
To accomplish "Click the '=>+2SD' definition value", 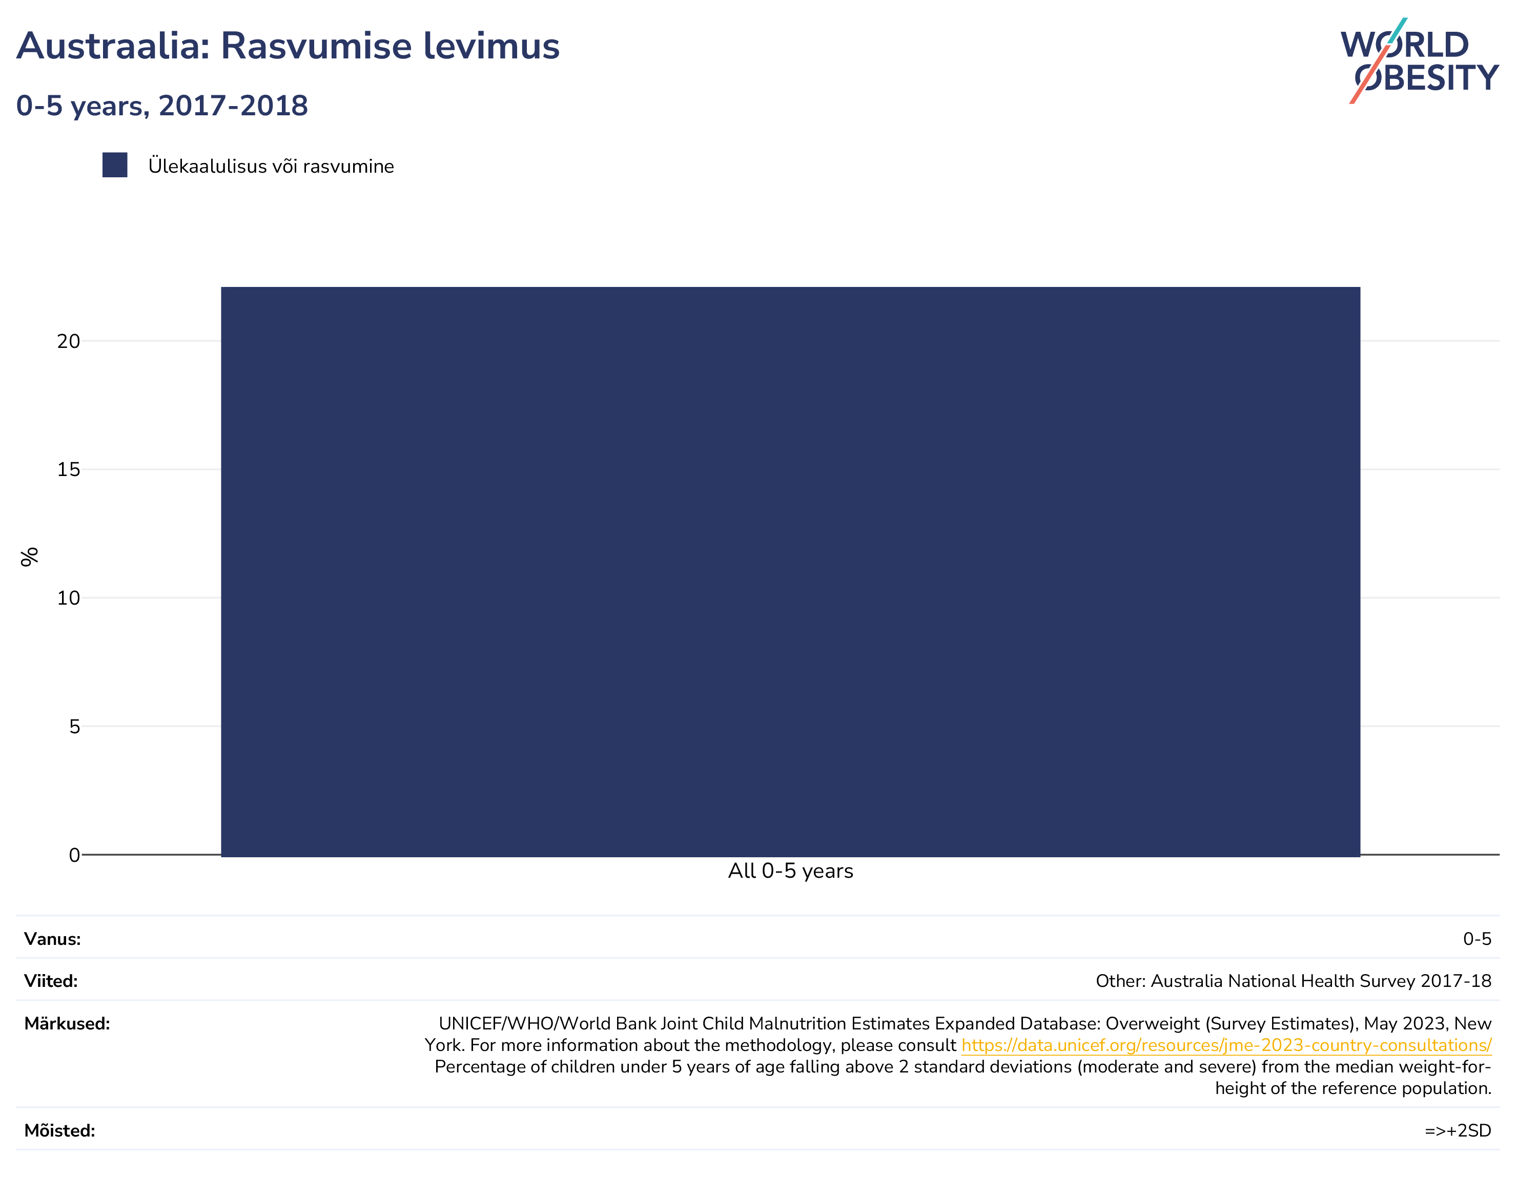I will click(x=1458, y=1130).
